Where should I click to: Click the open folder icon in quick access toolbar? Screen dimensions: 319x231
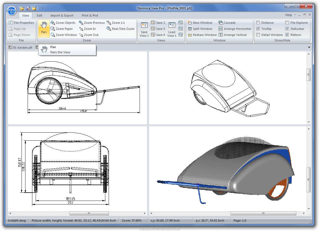(x=22, y=8)
